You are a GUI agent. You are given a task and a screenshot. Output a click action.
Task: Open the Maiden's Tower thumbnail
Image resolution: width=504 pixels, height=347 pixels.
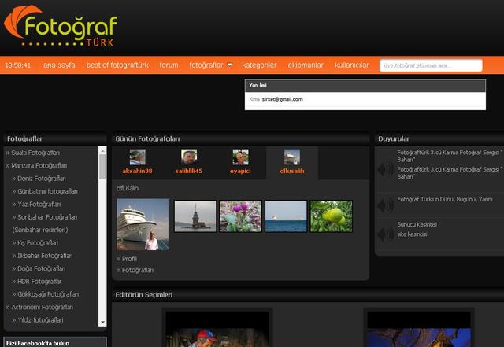(x=195, y=216)
